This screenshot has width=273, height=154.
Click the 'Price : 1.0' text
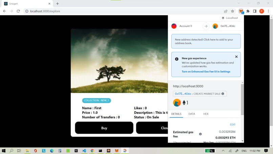[x=90, y=113]
